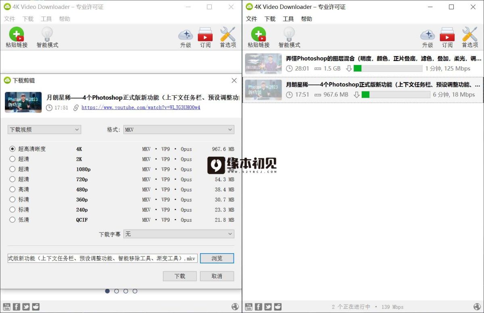This screenshot has height=313, width=484.
Task: Select the 4K 超高清晰度 quality option
Action: coord(13,149)
